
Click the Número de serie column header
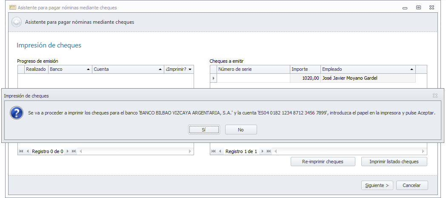(x=254, y=69)
